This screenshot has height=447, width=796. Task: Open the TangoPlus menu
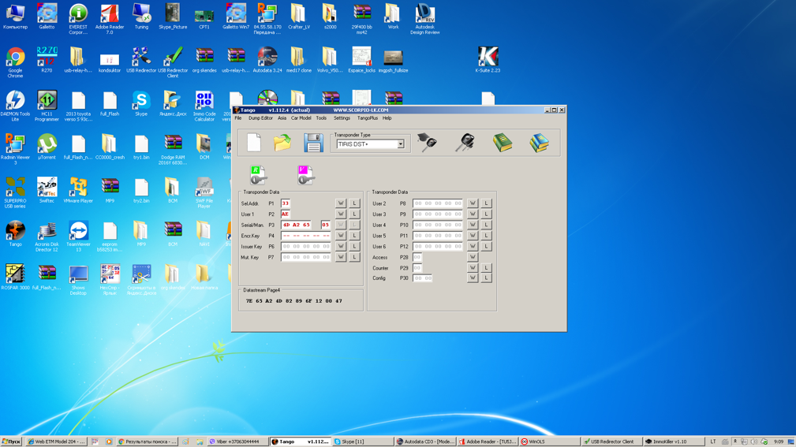click(368, 118)
